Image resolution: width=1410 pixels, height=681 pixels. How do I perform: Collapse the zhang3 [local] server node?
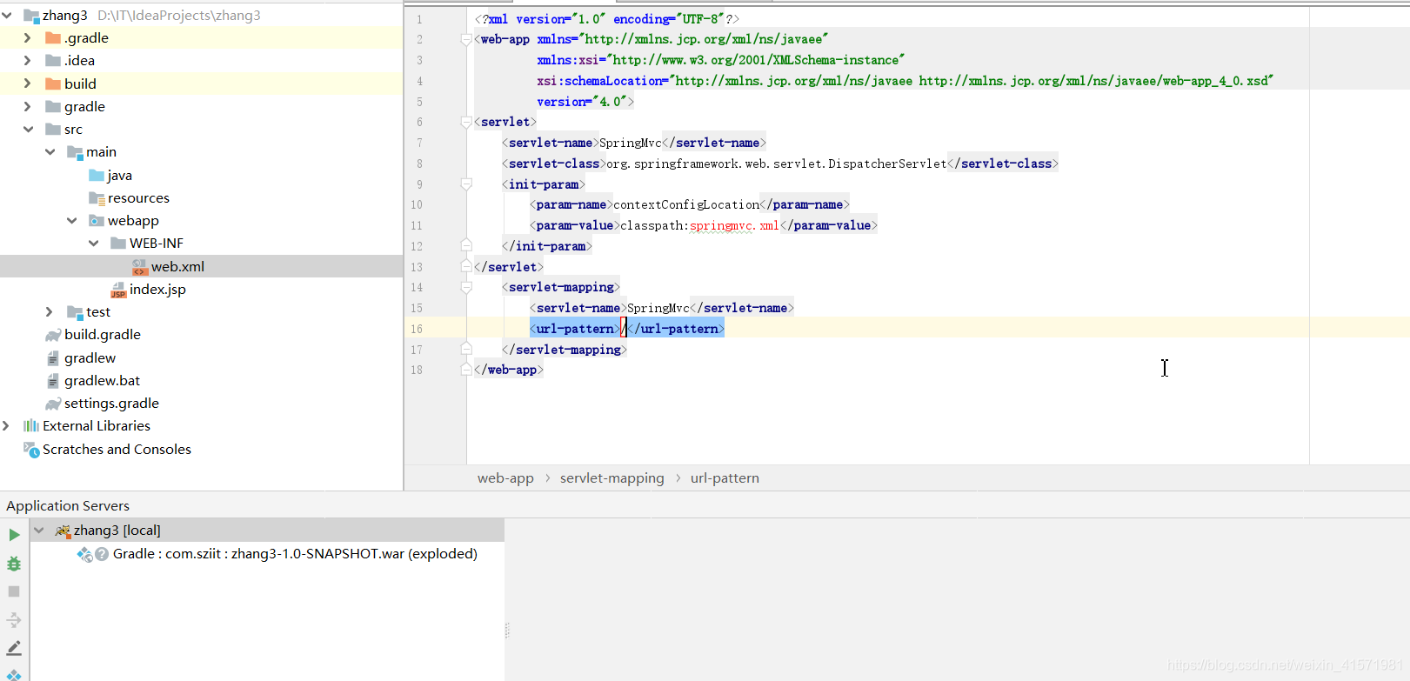39,531
